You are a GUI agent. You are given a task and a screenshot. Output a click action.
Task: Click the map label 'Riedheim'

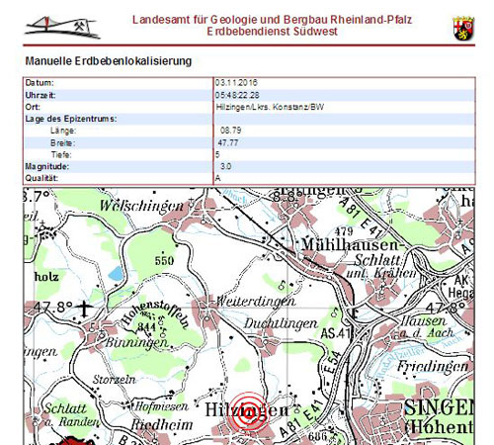pos(161,424)
